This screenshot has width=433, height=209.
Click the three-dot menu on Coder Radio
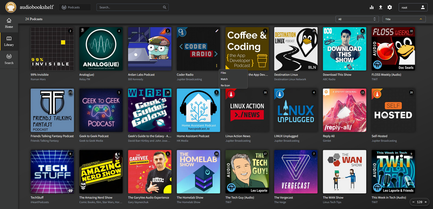click(216, 66)
